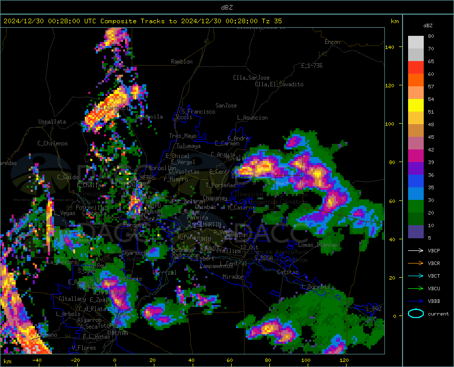Click the 'Mirador' map label
The width and height of the screenshot is (454, 367).
(x=233, y=277)
